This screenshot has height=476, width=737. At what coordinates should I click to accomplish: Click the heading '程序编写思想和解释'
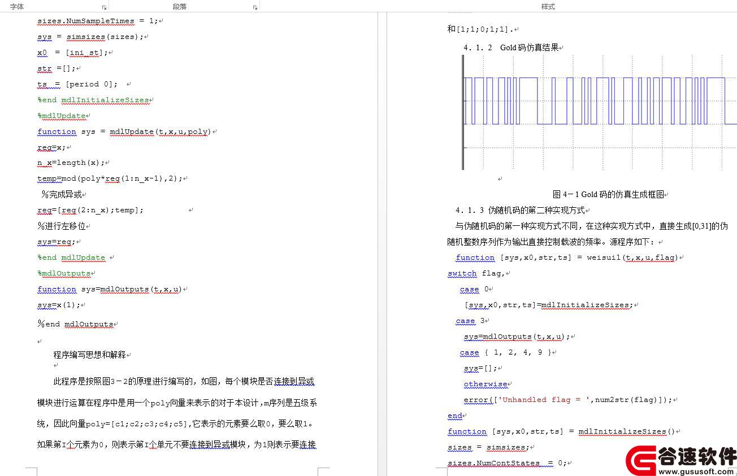(89, 355)
